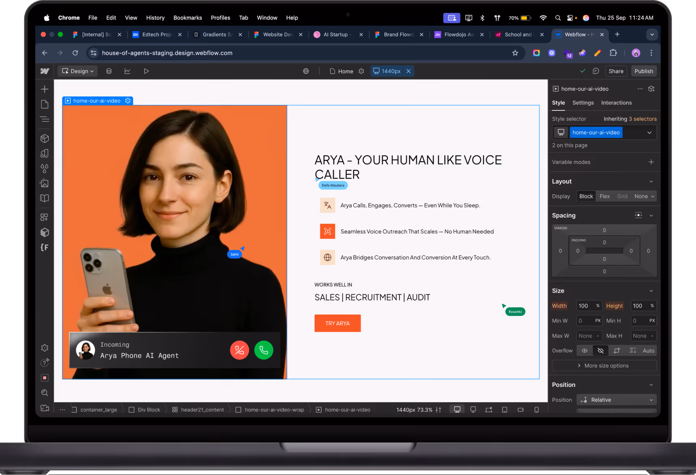Viewport: 696px width, 475px height.
Task: Click the Publish button
Action: (643, 71)
